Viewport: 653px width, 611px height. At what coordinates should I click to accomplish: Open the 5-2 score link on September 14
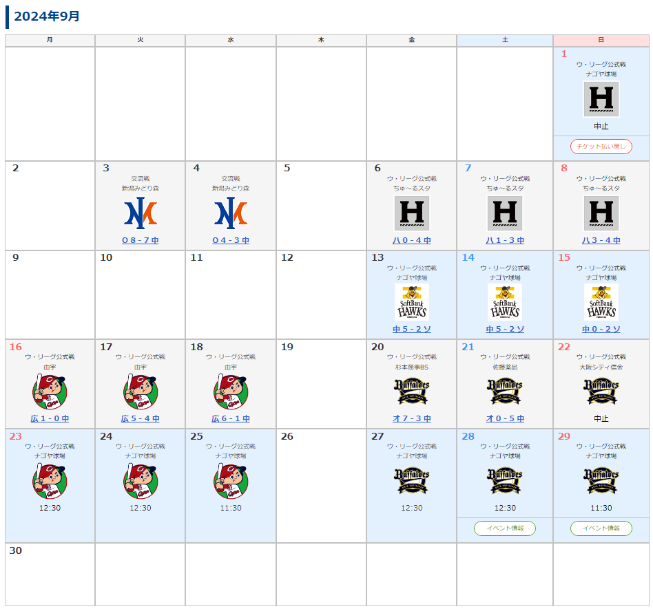coord(505,329)
